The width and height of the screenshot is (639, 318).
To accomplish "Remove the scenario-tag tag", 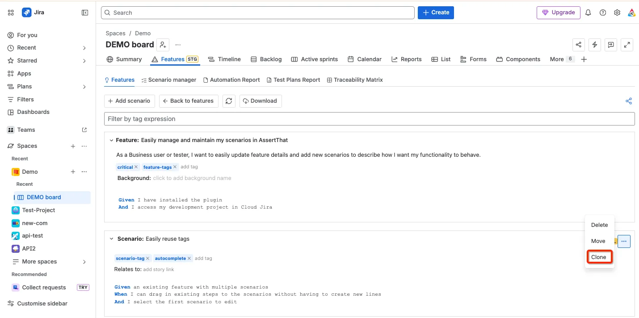I will pos(147,258).
